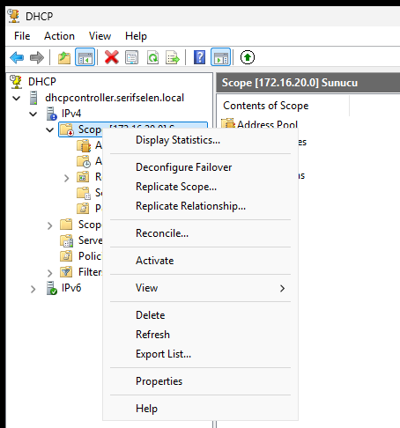
Task: Go up one level using folder icon
Action: pyautogui.click(x=64, y=57)
